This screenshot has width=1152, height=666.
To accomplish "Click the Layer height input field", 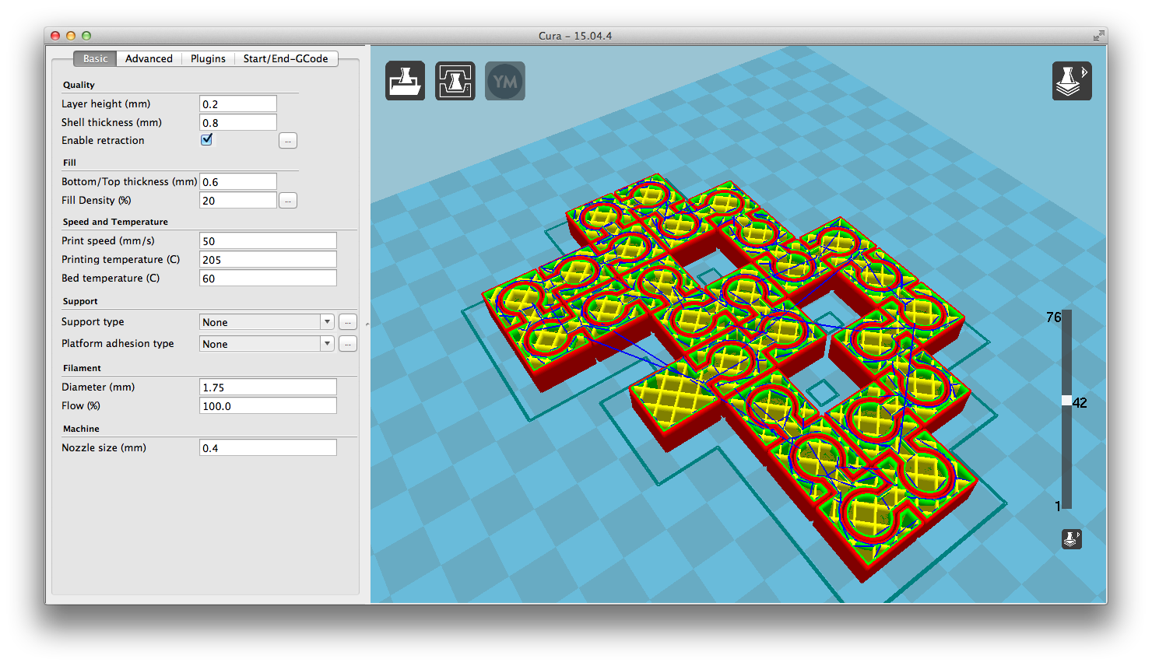I will click(238, 104).
